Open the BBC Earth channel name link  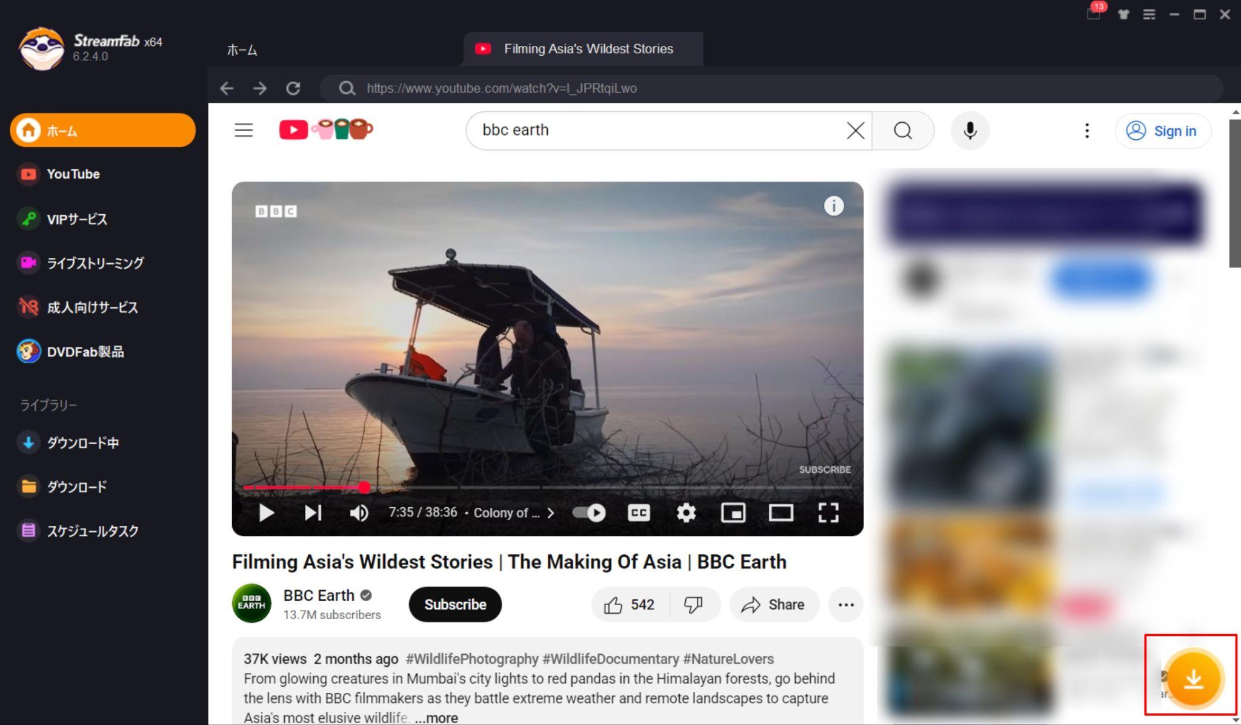[x=319, y=595]
